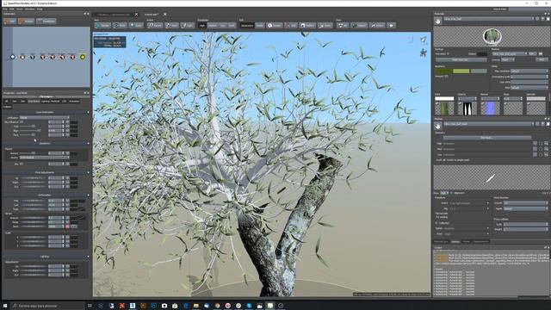
Task: Open File Explorer from the taskbar
Action: pos(195,306)
